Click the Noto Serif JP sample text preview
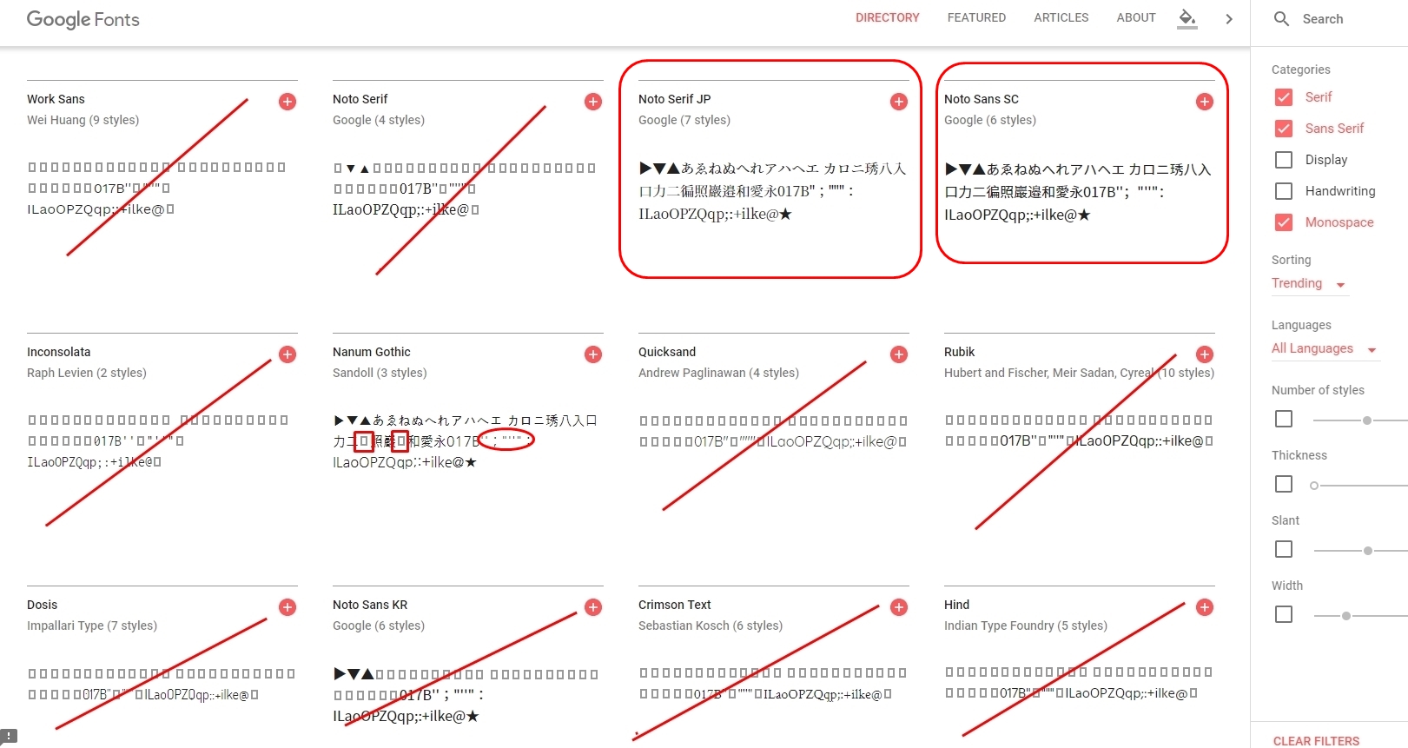Screen dimensions: 1408x748 tap(772, 191)
